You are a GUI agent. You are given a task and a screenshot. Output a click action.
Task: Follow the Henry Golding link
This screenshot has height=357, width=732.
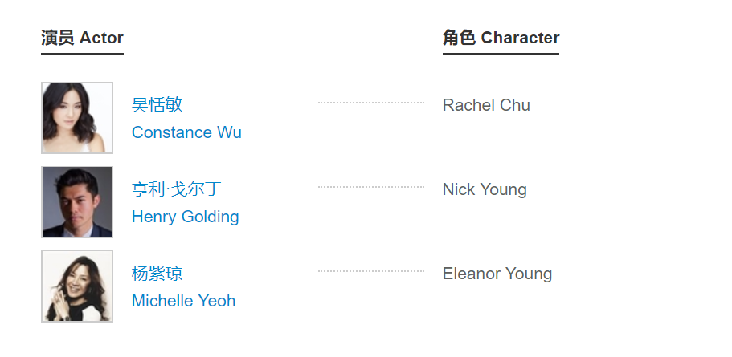tap(185, 217)
